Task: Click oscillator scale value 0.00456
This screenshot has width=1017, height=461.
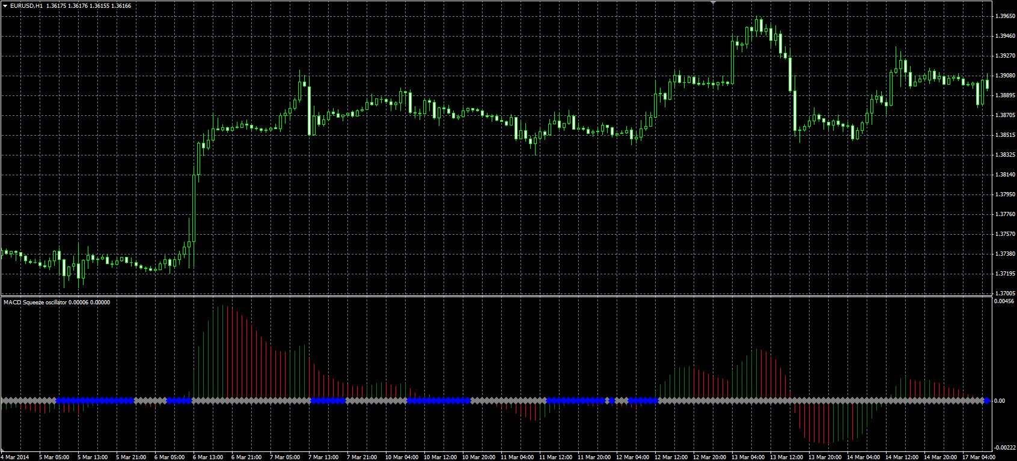Action: pyautogui.click(x=1005, y=301)
